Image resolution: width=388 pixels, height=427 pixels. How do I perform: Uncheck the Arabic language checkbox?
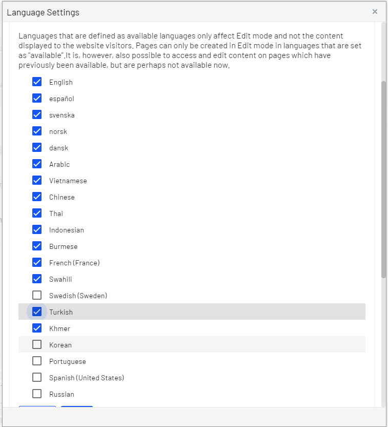pos(37,164)
